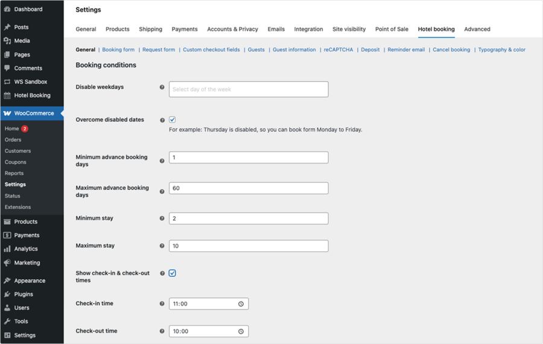
Task: Click help icon beside Disable weekdays
Action: tap(162, 88)
